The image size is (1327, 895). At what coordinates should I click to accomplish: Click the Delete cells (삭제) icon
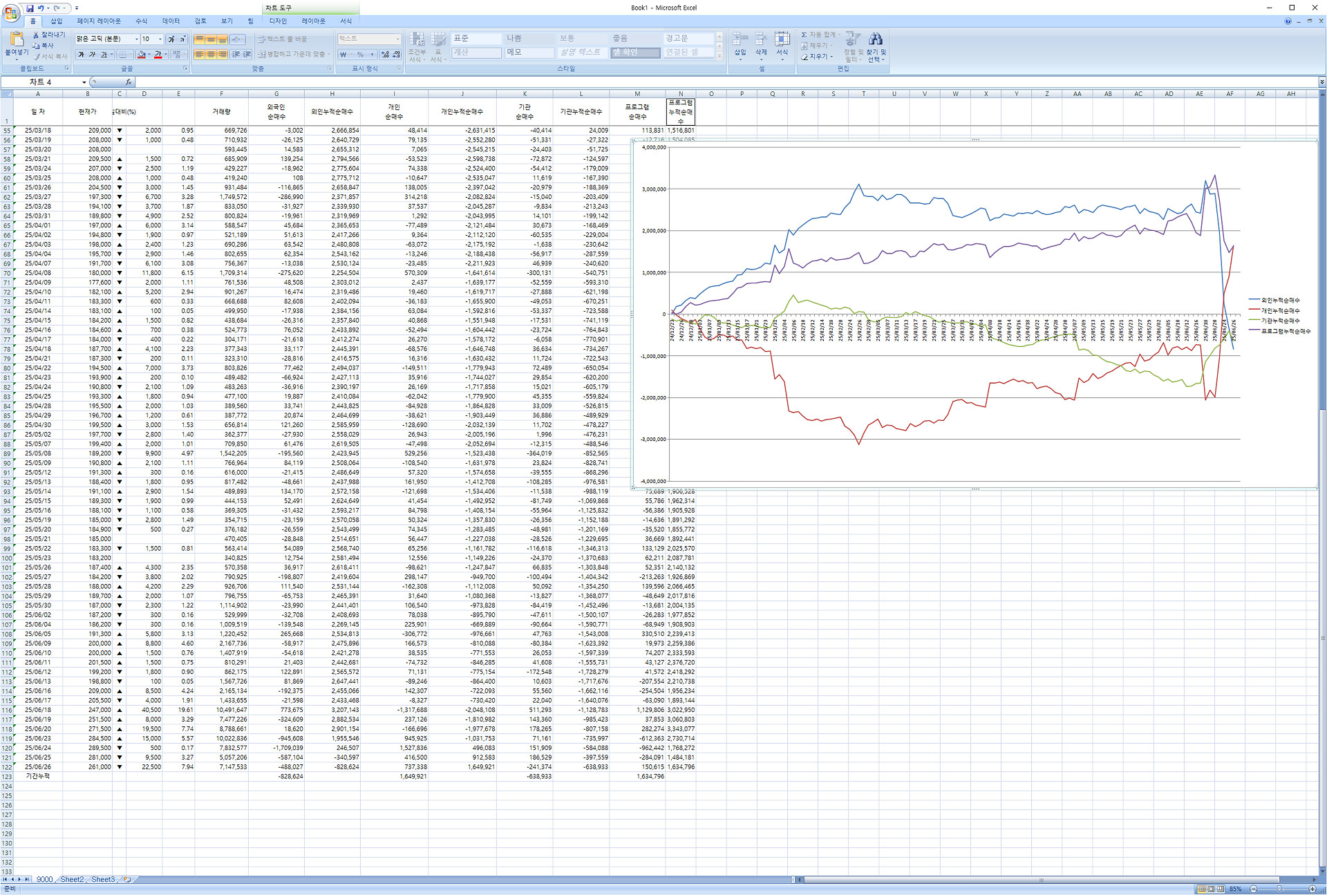click(x=761, y=39)
